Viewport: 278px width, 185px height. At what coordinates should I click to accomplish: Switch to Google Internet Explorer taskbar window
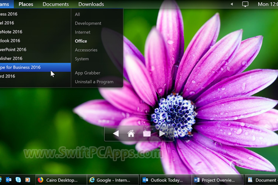pos(113,180)
